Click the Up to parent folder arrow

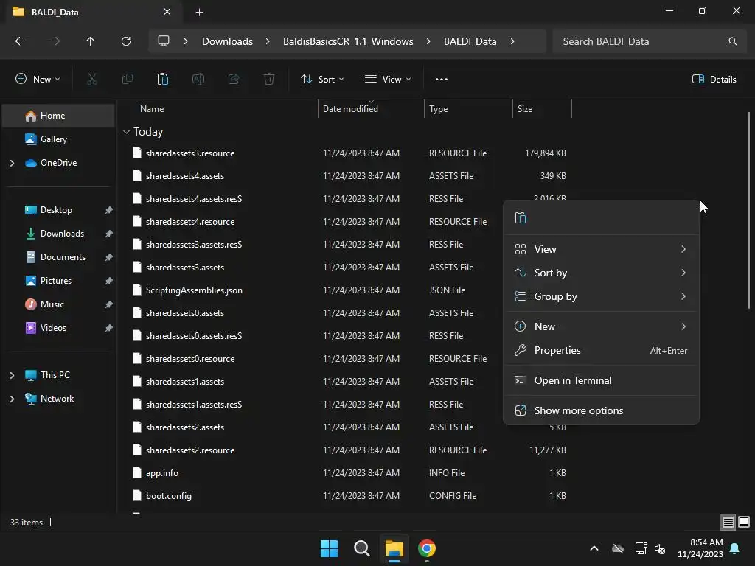click(x=90, y=41)
